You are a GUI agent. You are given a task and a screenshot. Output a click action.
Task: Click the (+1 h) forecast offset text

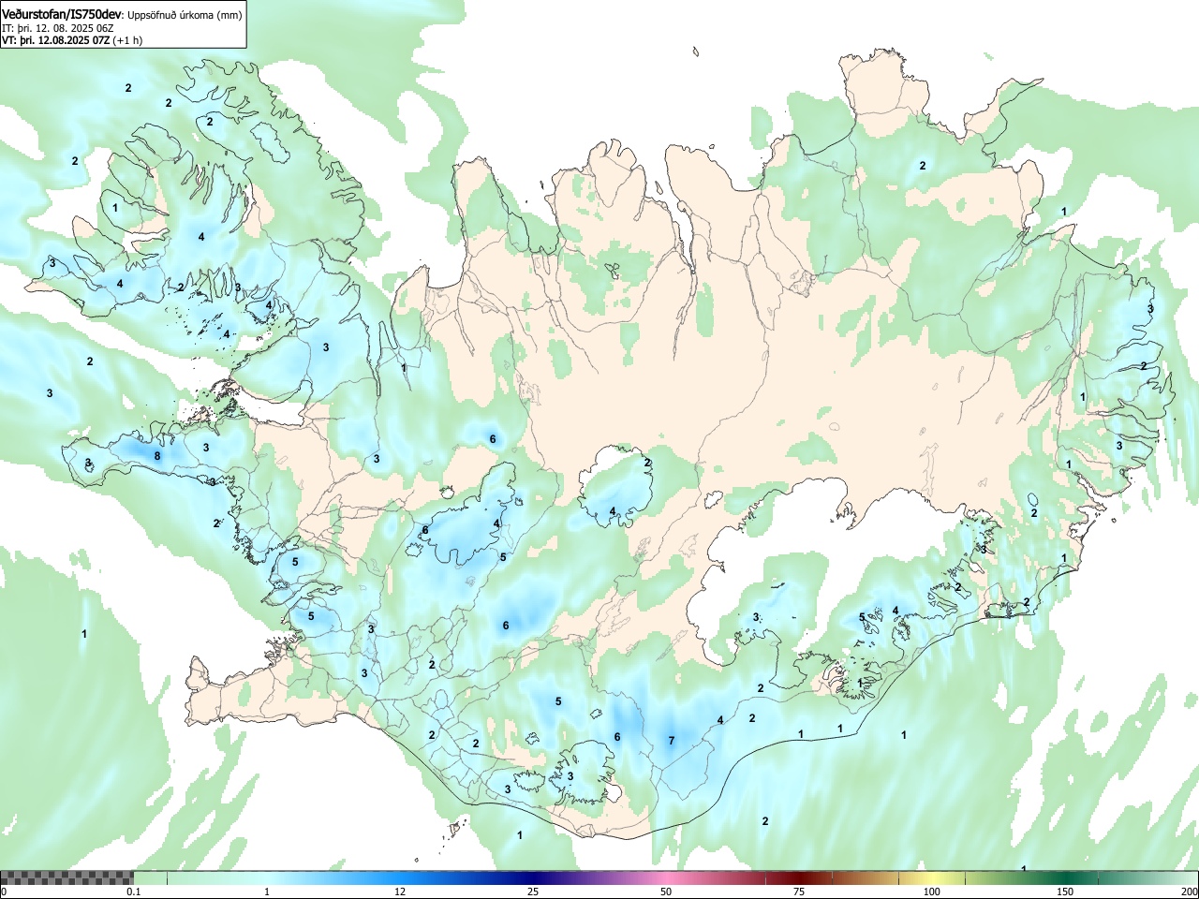point(127,40)
